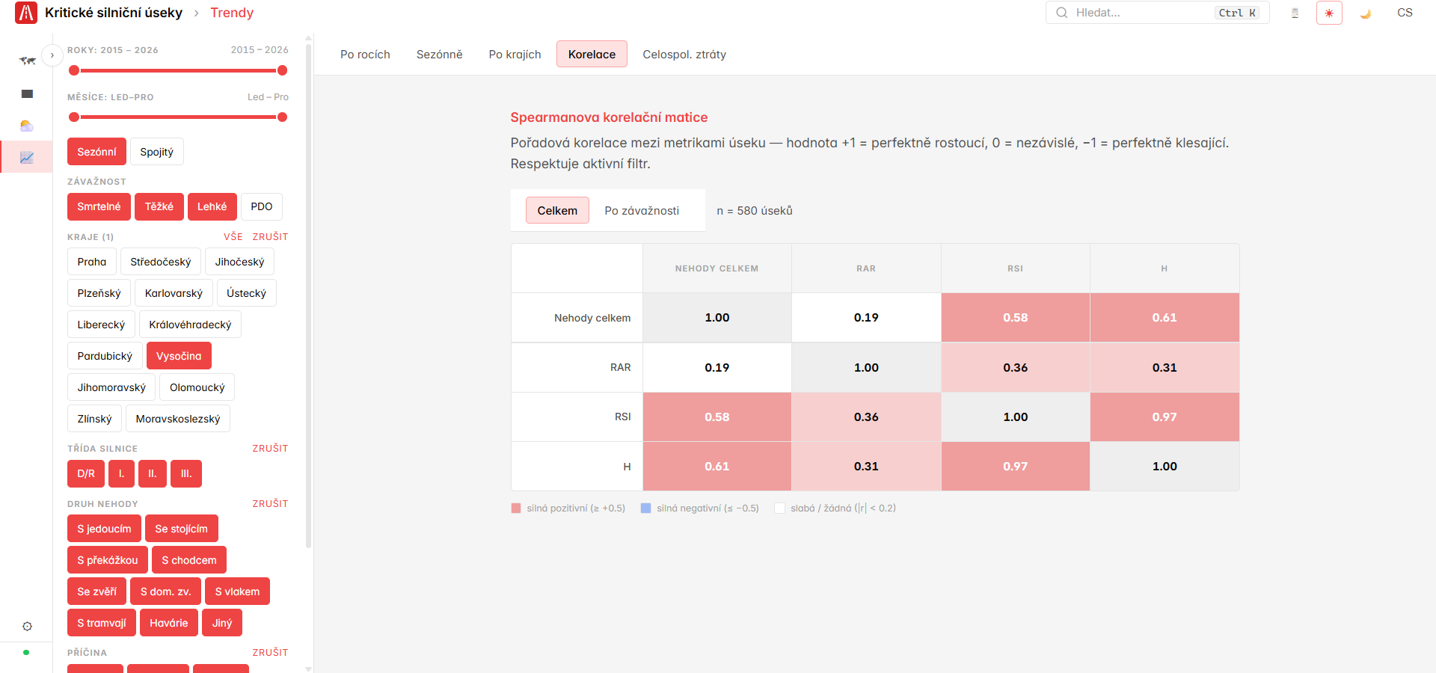Screen dimensions: 1436x673
Task: Clear Příčina filter with ZRUŠIT
Action: [x=270, y=652]
